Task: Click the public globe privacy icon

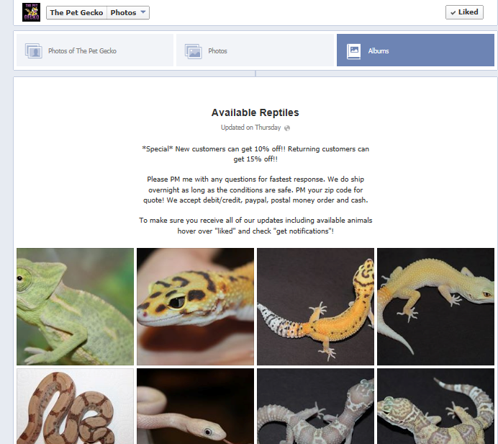Action: point(287,128)
